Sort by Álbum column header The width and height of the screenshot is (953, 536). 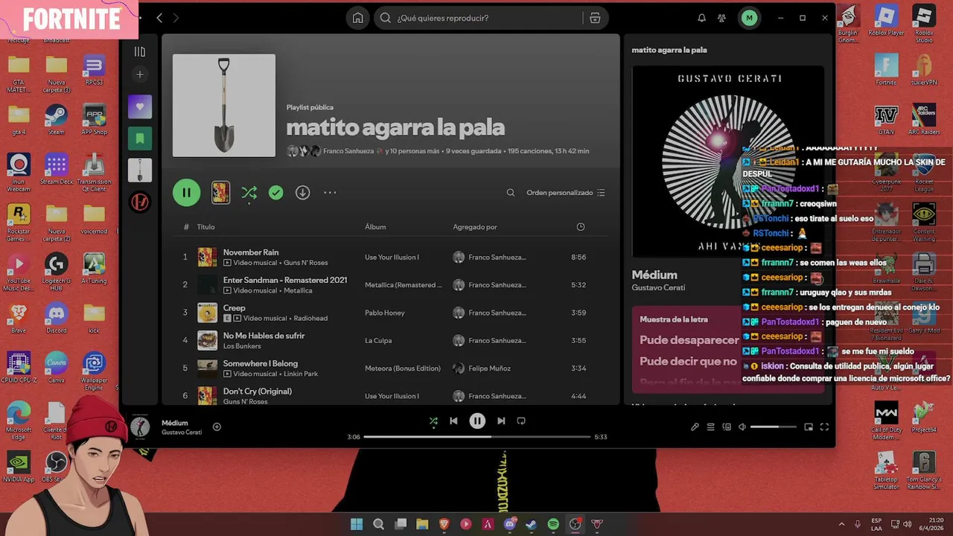(x=375, y=227)
